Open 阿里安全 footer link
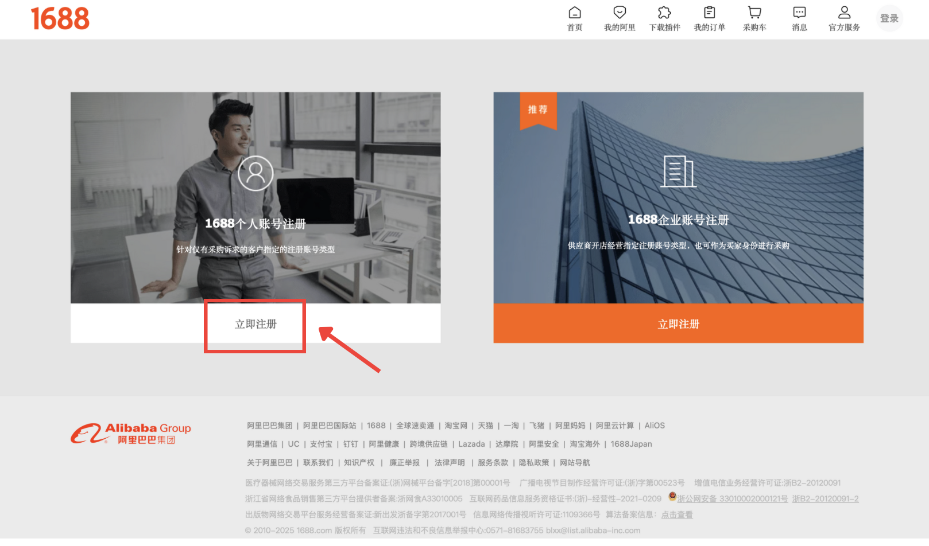This screenshot has height=546, width=929. click(x=544, y=444)
